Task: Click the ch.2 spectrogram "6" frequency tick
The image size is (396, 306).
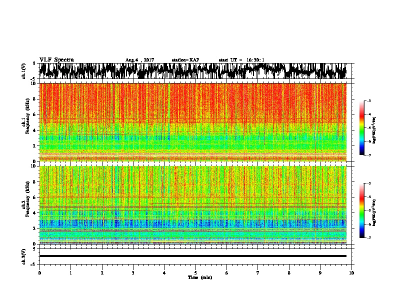Action: tap(35, 197)
